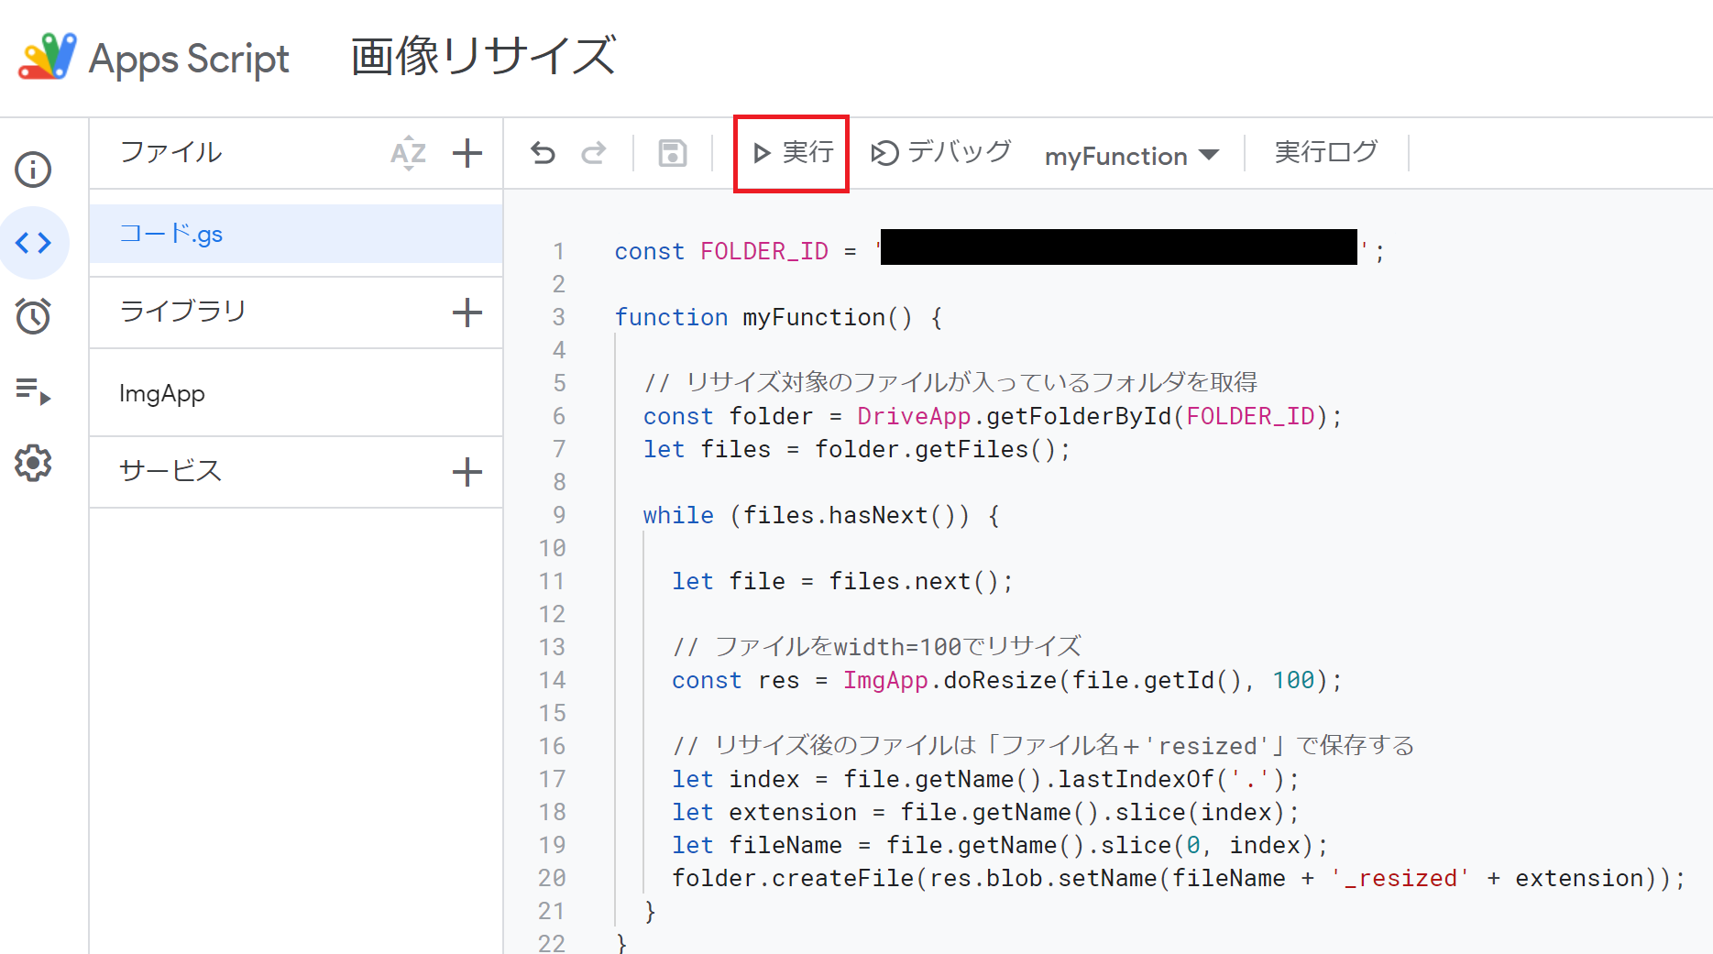The height and width of the screenshot is (954, 1713).
Task: Open the Triggers clock icon
Action: (x=33, y=316)
